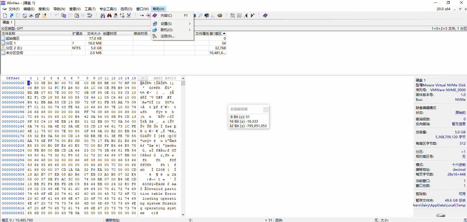Sort by 扩展名 column header
This screenshot has height=222, width=467.
coord(79,34)
